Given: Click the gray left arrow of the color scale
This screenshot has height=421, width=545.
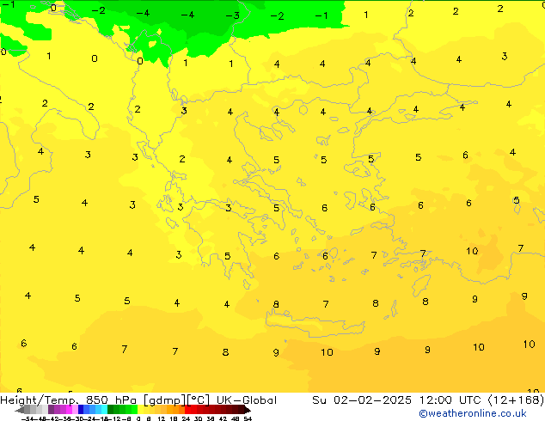Looking at the screenshot, I should click(x=20, y=410).
